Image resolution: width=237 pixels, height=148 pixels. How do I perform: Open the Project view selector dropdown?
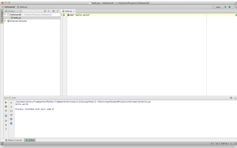pos(13,11)
